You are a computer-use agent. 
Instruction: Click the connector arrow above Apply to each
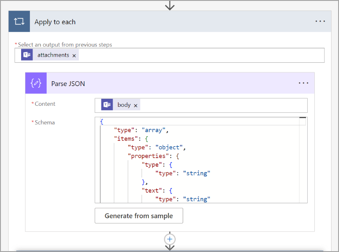click(x=169, y=5)
